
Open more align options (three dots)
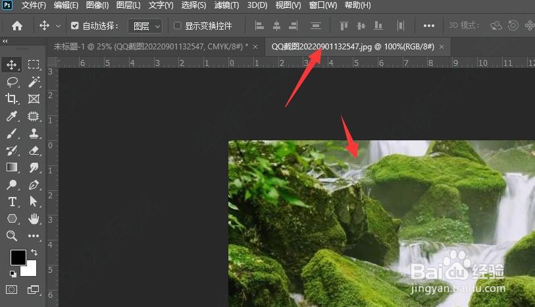[429, 26]
